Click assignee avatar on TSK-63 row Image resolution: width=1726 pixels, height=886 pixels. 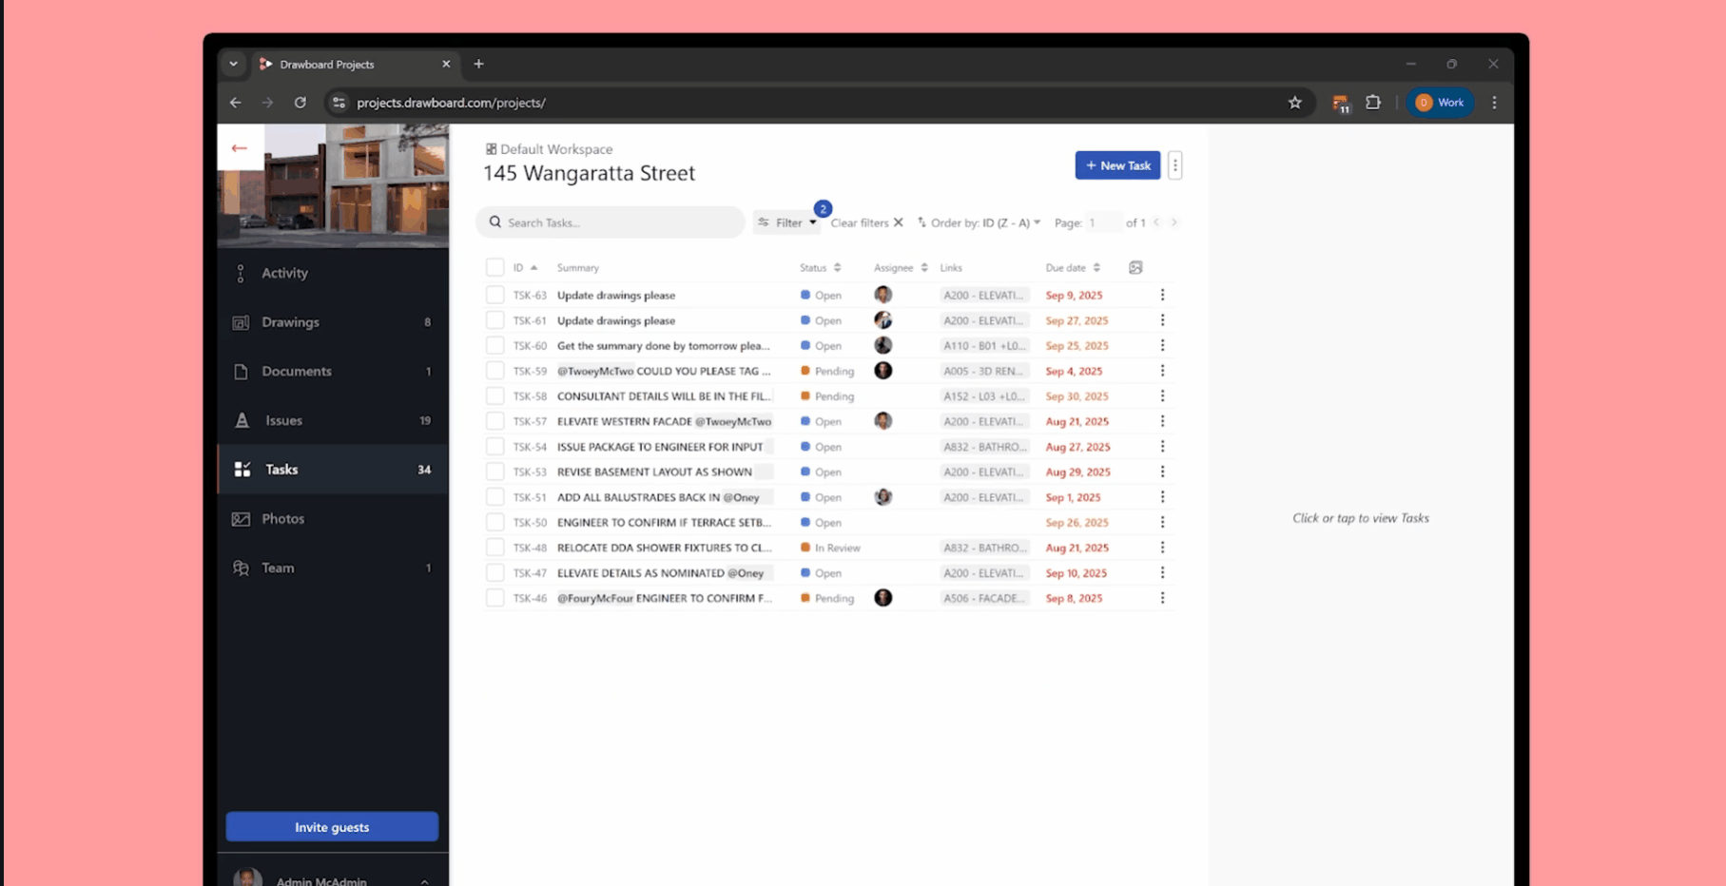(883, 295)
